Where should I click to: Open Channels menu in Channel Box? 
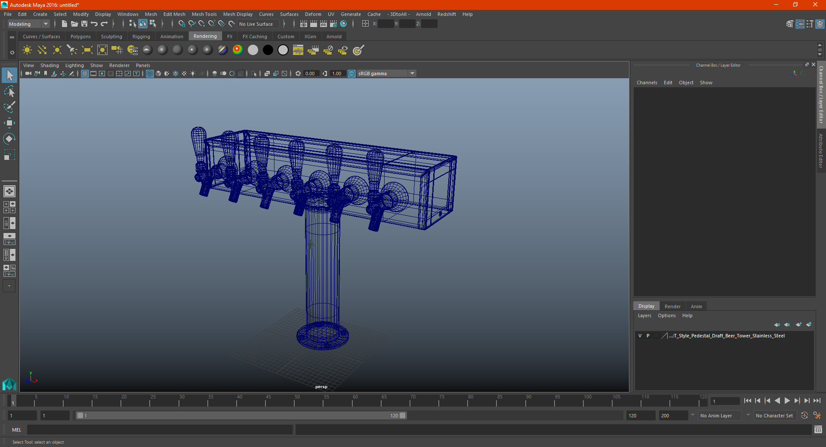647,83
